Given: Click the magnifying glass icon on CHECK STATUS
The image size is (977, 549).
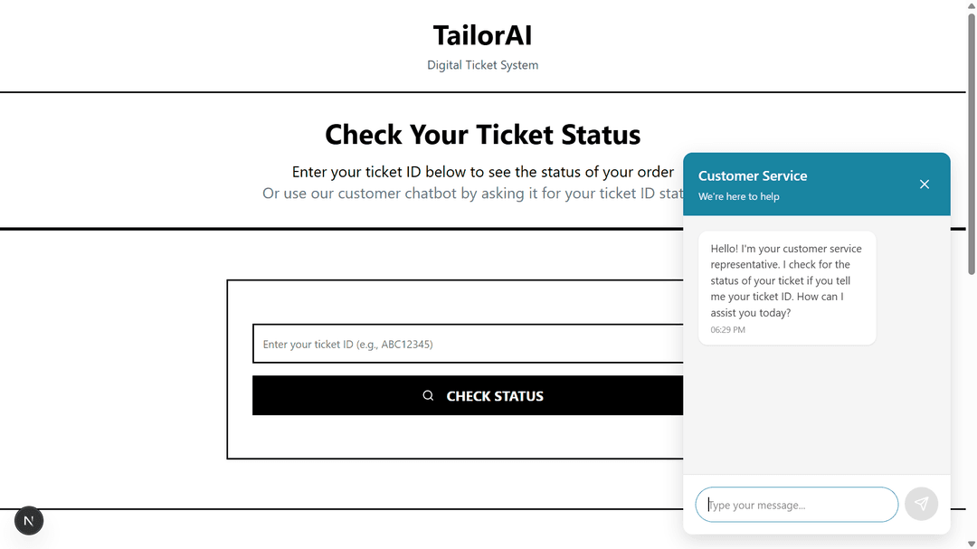Looking at the screenshot, I should pyautogui.click(x=428, y=395).
